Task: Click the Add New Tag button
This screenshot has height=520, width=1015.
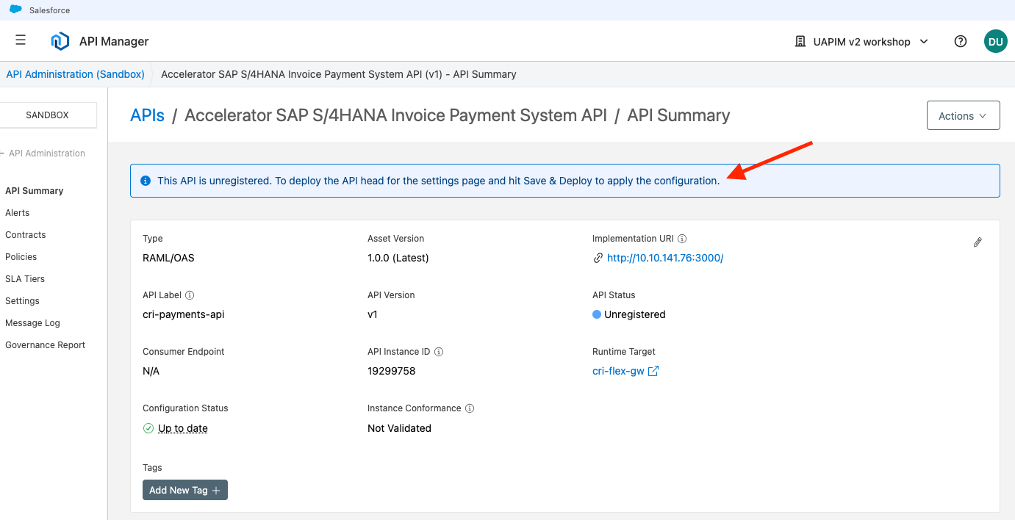Action: (185, 490)
